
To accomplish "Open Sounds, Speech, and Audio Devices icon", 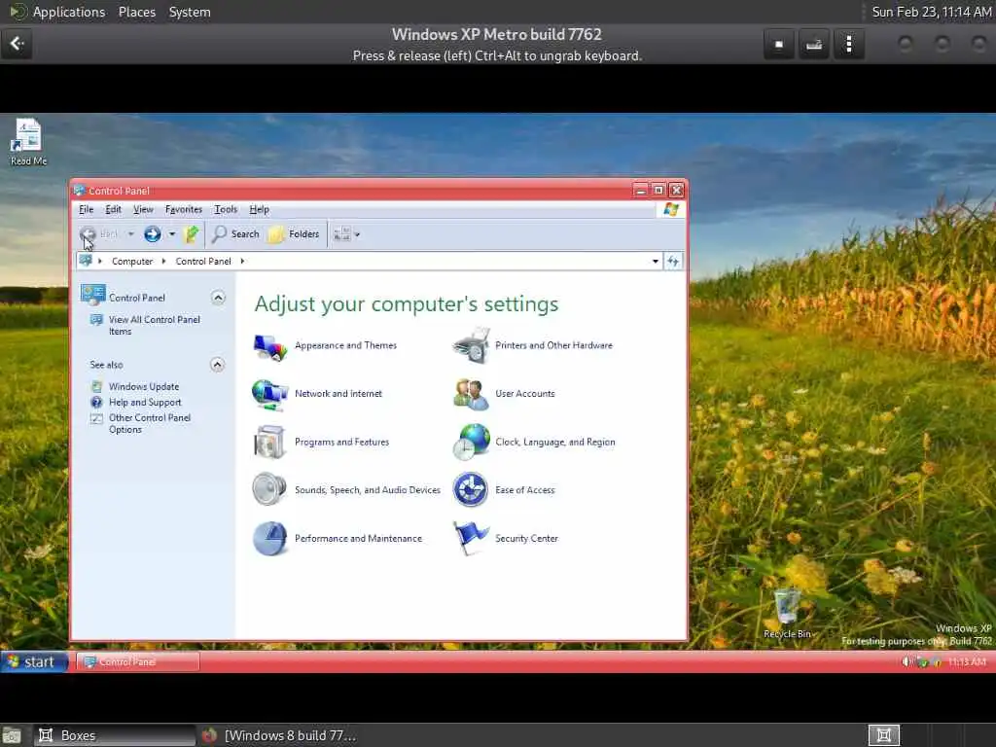I will (x=269, y=490).
